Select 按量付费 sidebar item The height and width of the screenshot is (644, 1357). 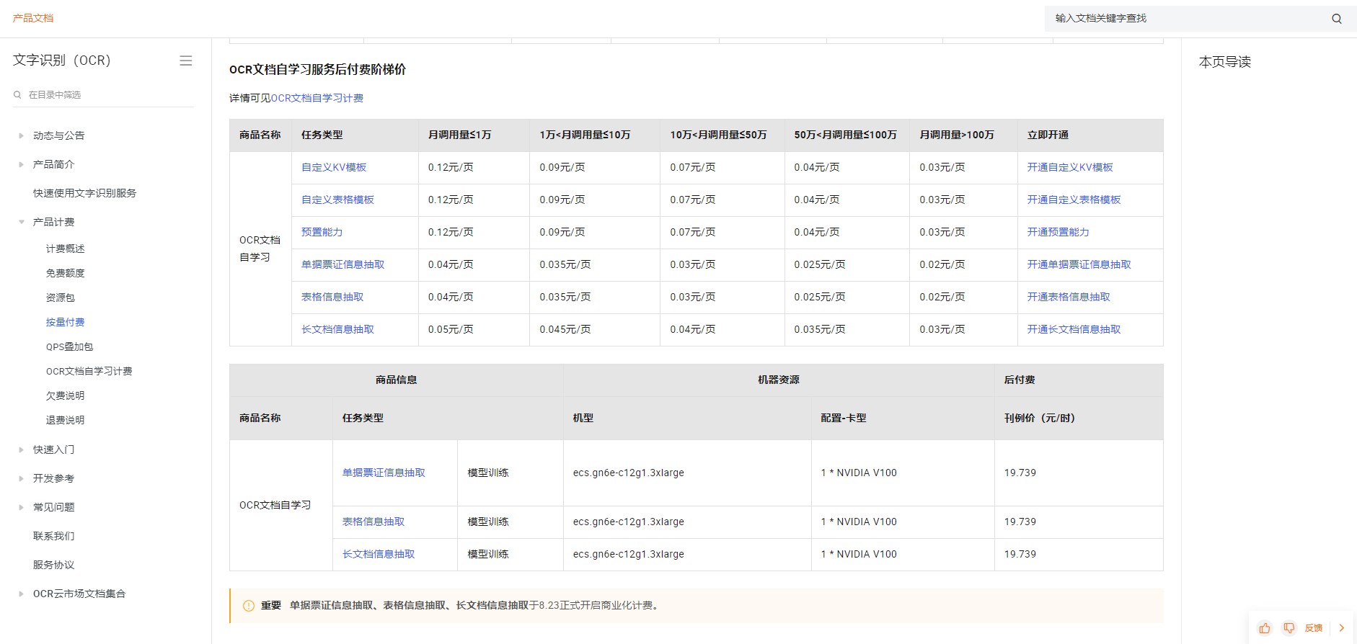pyautogui.click(x=65, y=322)
